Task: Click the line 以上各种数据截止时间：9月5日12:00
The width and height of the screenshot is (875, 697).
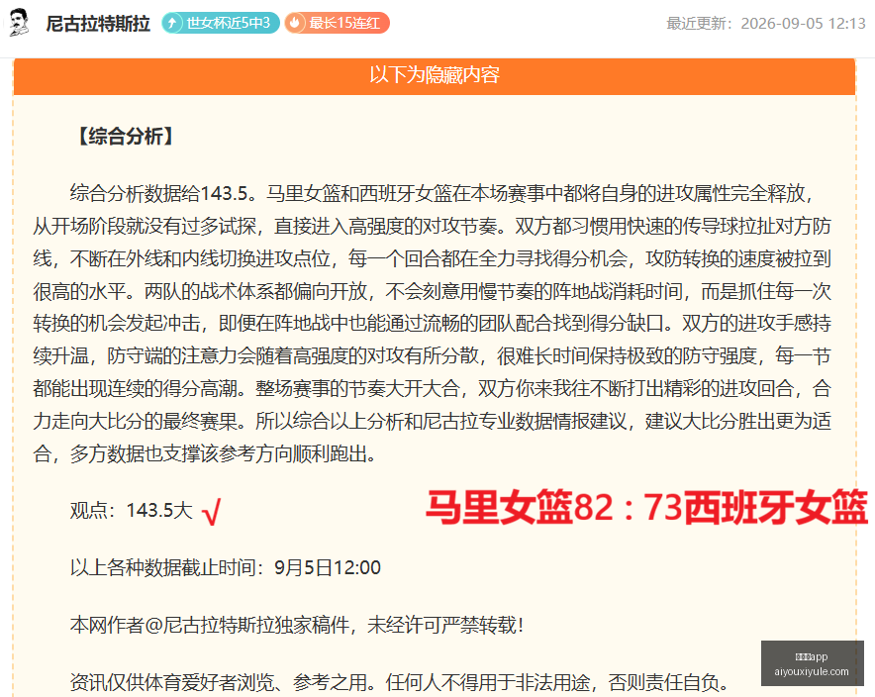Action: pyautogui.click(x=226, y=567)
